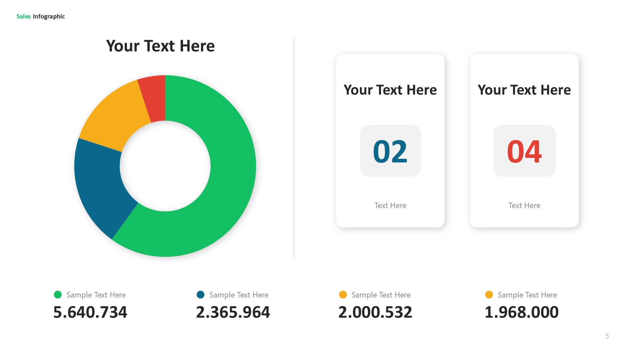The height and width of the screenshot is (350, 623).
Task: Click the 1.968.000 value
Action: pos(521,312)
